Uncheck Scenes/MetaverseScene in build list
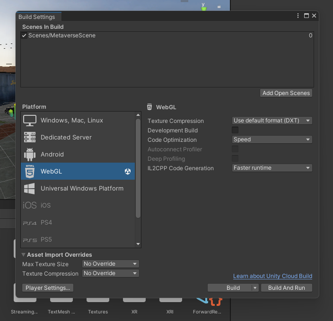Screen dimensions: 333x321 24,35
